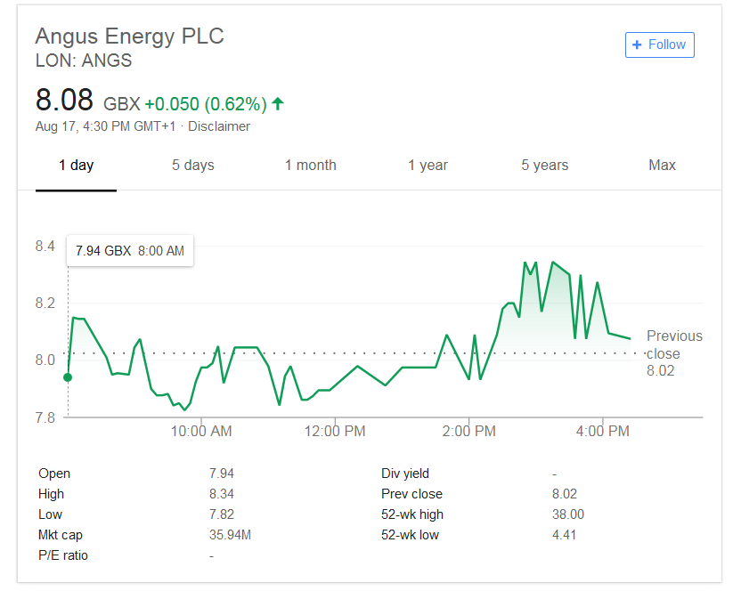
Task: Click the High value 8.34
Action: pyautogui.click(x=222, y=494)
